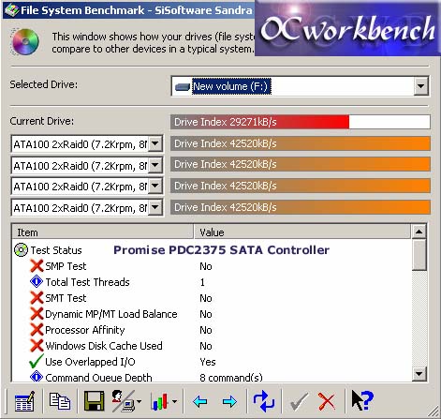The image size is (441, 419).
Task: Click the list scrollbar down arrow
Action: click(419, 373)
